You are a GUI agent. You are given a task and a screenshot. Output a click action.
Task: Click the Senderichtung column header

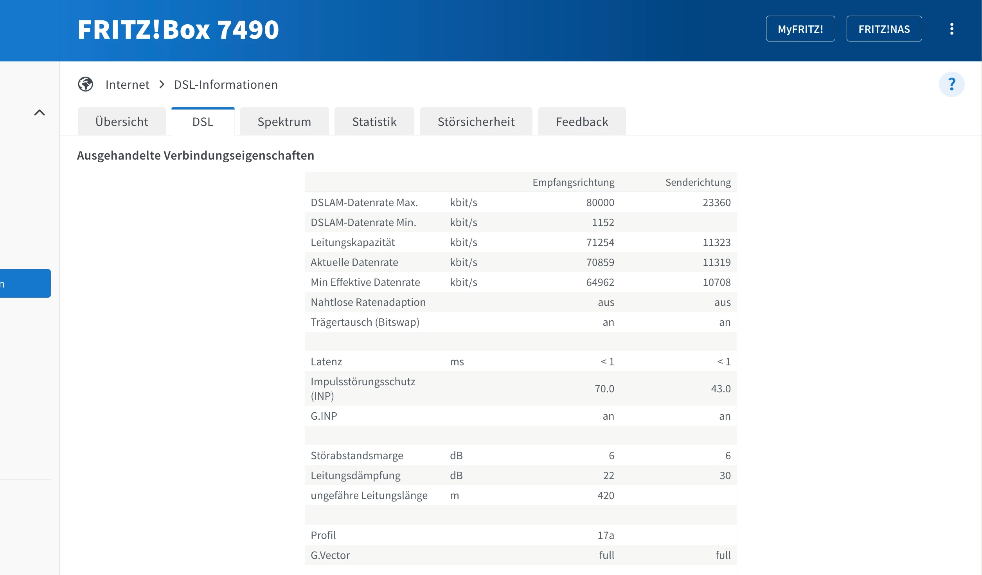click(x=698, y=182)
